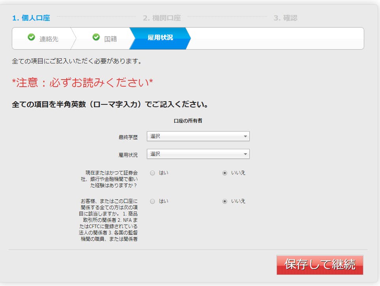Click the green checkmark beside 国籍
The image size is (380, 286).
click(96, 37)
